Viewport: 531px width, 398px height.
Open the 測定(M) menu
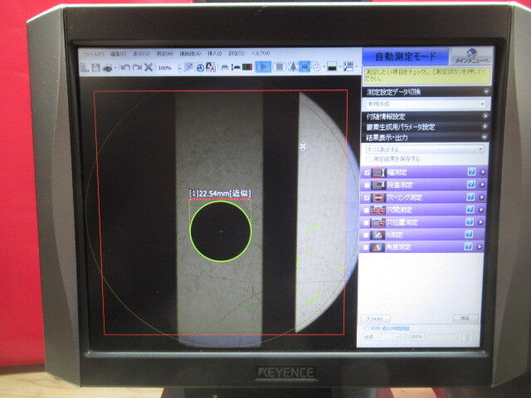point(164,54)
